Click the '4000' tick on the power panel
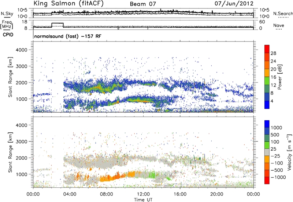Screen dimensions: 293x202 coord(21,50)
